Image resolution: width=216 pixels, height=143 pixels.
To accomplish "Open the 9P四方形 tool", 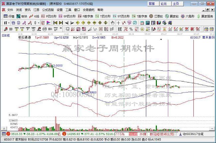I will [67, 16].
